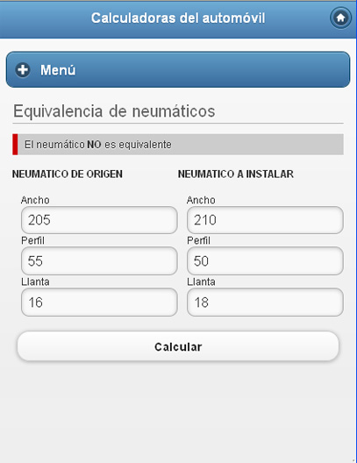
Task: Focus origin Llanta field showing 16
Action: click(x=99, y=302)
